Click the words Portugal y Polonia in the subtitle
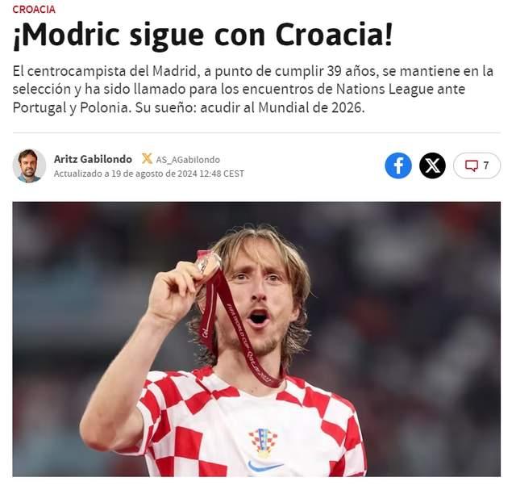Screen dimensions: 516x490 click(72, 107)
